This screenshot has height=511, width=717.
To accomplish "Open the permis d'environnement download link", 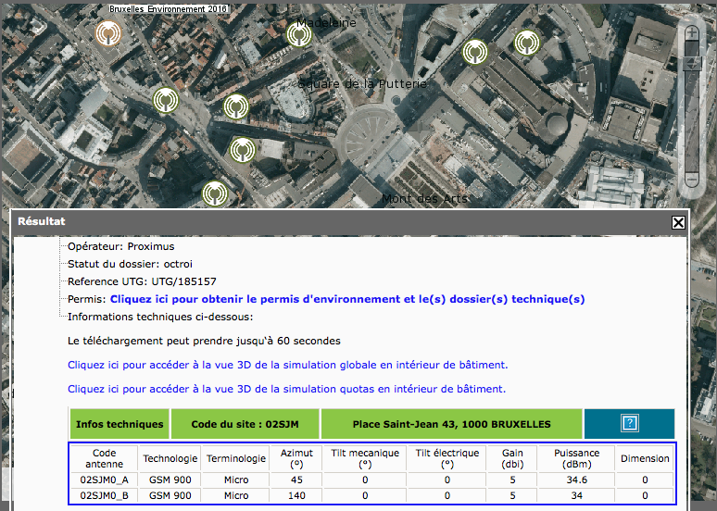I will click(347, 299).
